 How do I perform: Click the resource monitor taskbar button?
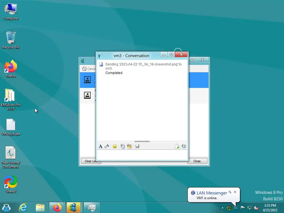click(x=92, y=207)
